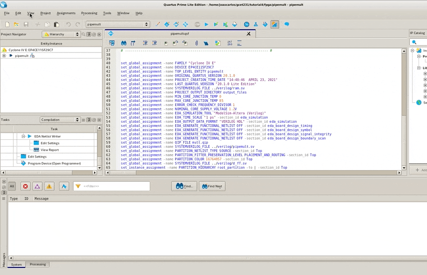Click the New File toolbar icon

point(8,24)
